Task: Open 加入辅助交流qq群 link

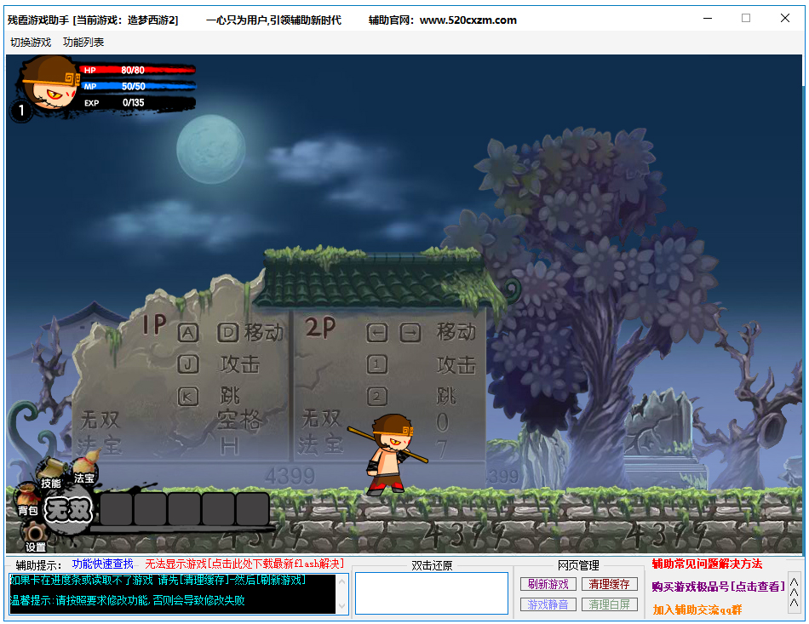Action: pyautogui.click(x=697, y=610)
